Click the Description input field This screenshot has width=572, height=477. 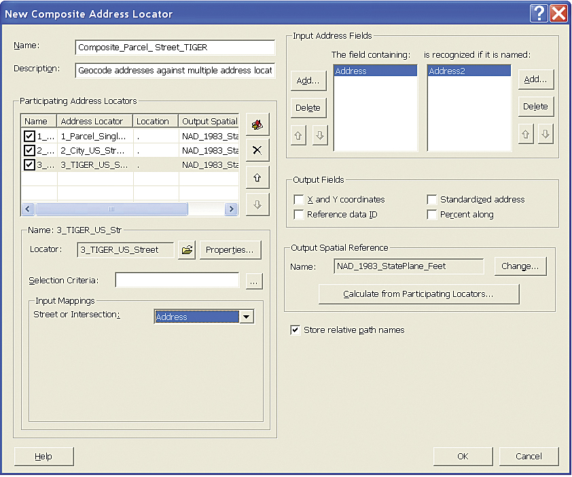(175, 71)
